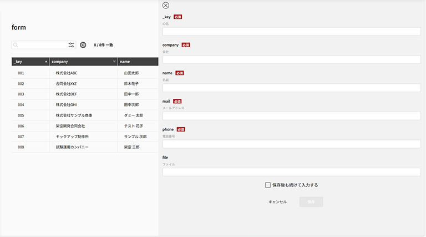This screenshot has height=237, width=426.
Task: Click company cell 株式会社サンプル商事
Action: click(x=74, y=115)
